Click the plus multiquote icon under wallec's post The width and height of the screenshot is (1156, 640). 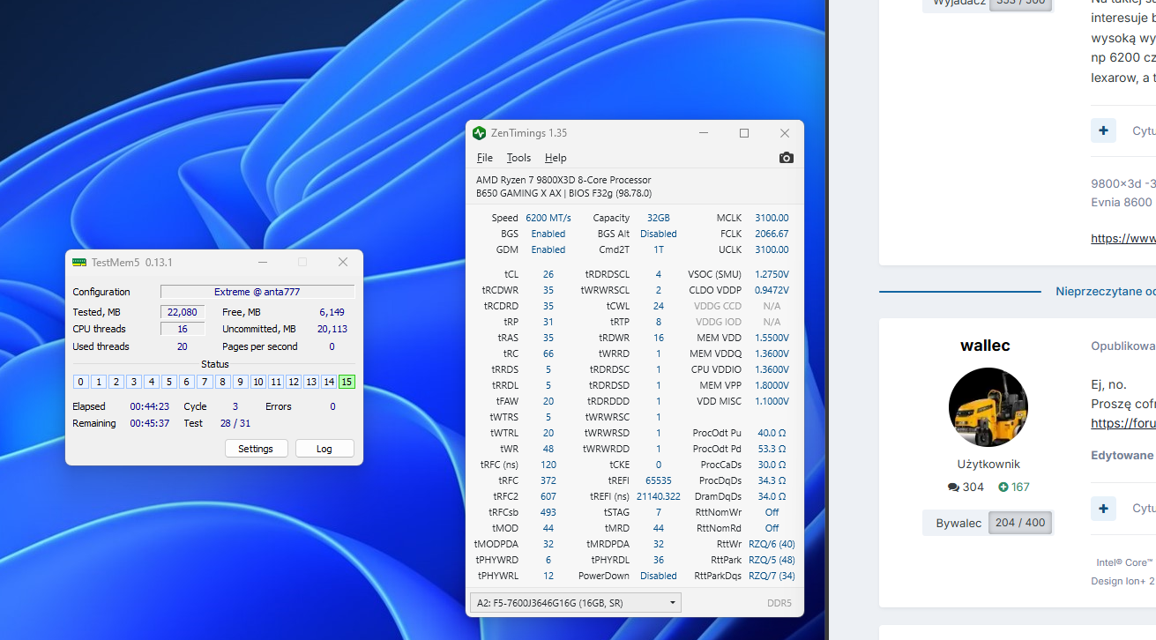[1103, 509]
